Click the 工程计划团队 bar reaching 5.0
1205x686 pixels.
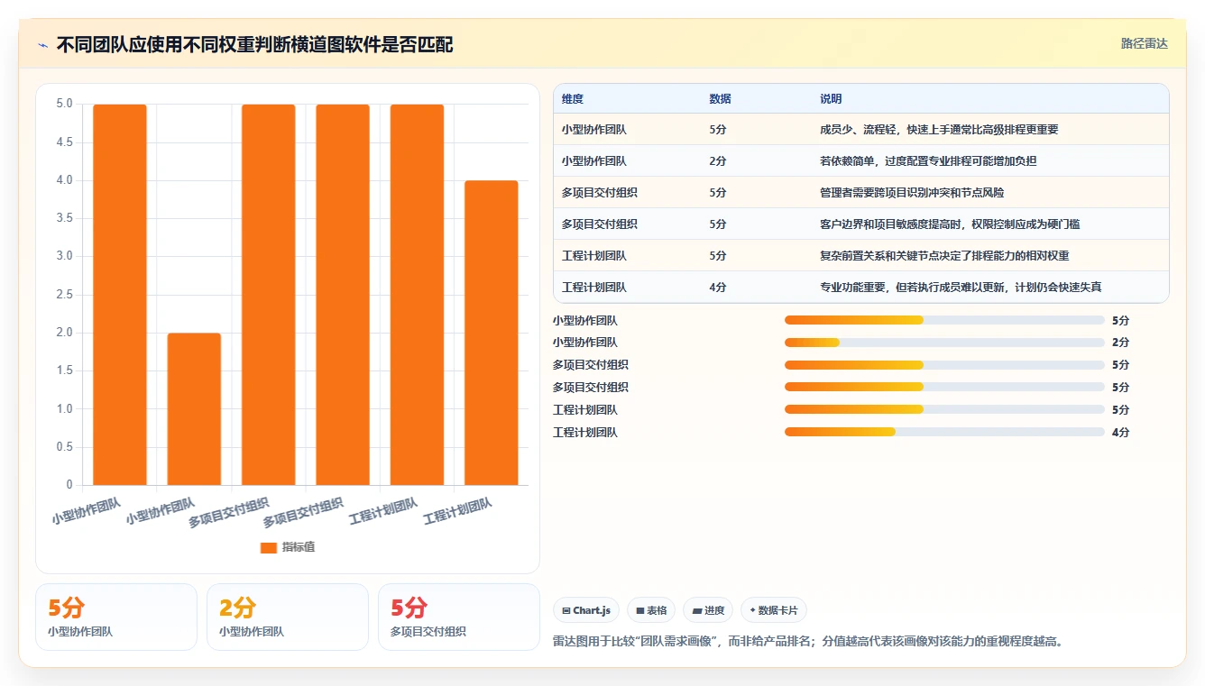point(417,295)
